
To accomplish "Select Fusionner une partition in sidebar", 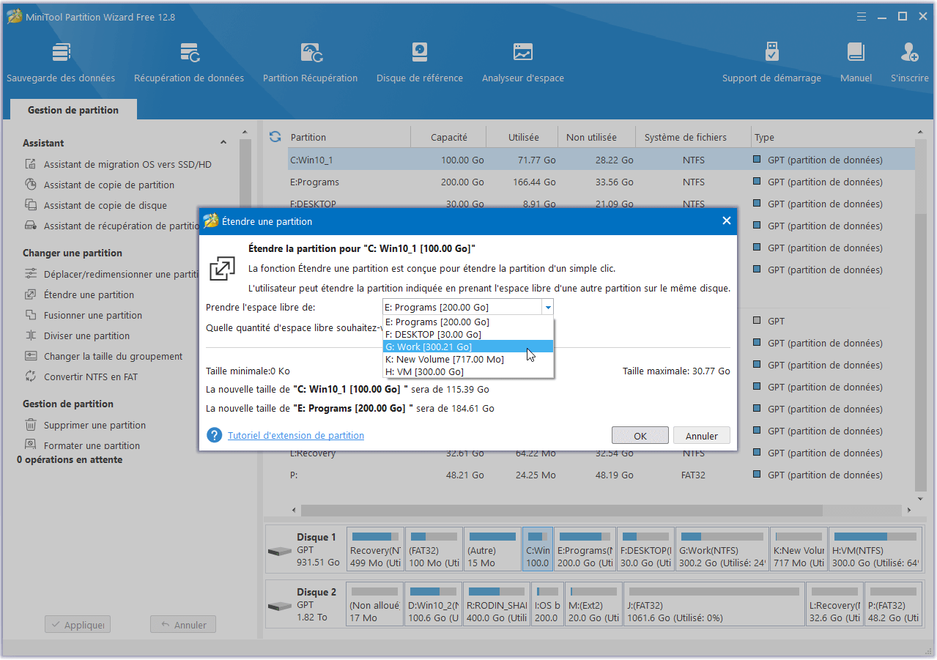I will point(93,315).
